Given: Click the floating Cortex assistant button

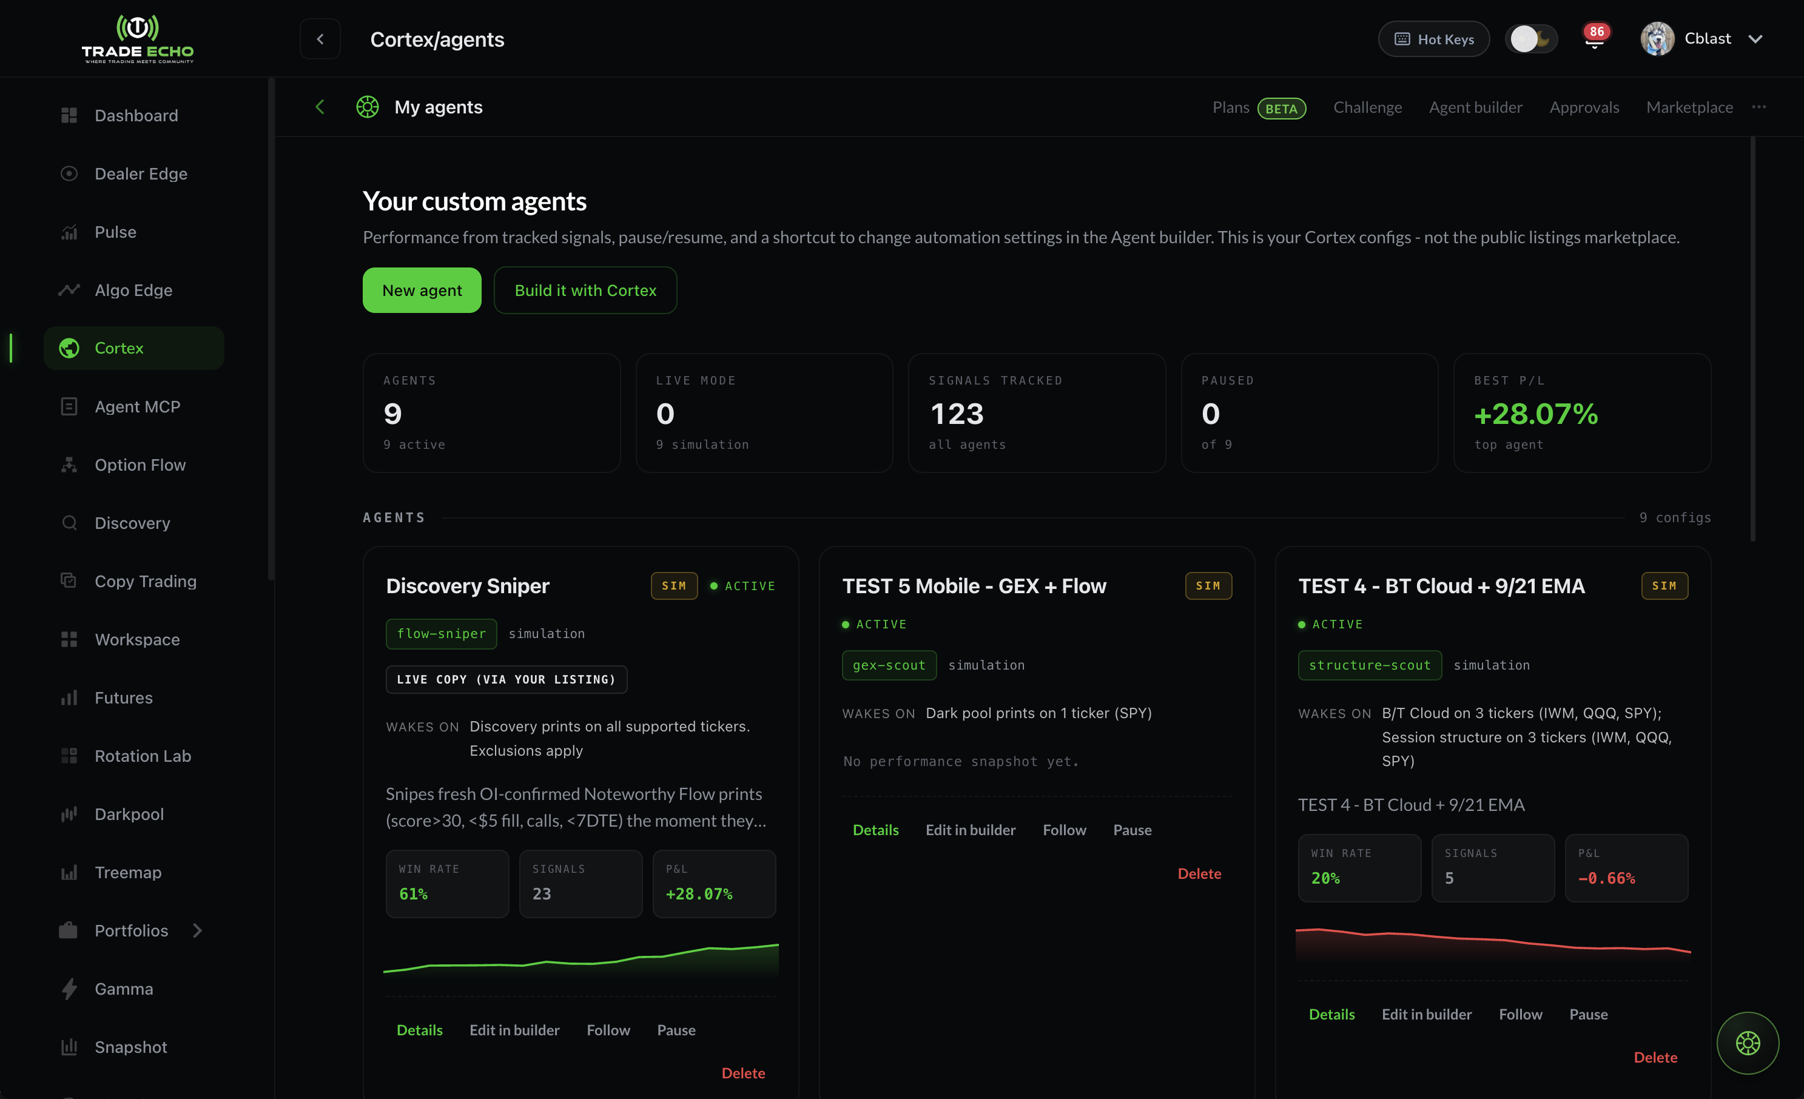Looking at the screenshot, I should point(1748,1043).
